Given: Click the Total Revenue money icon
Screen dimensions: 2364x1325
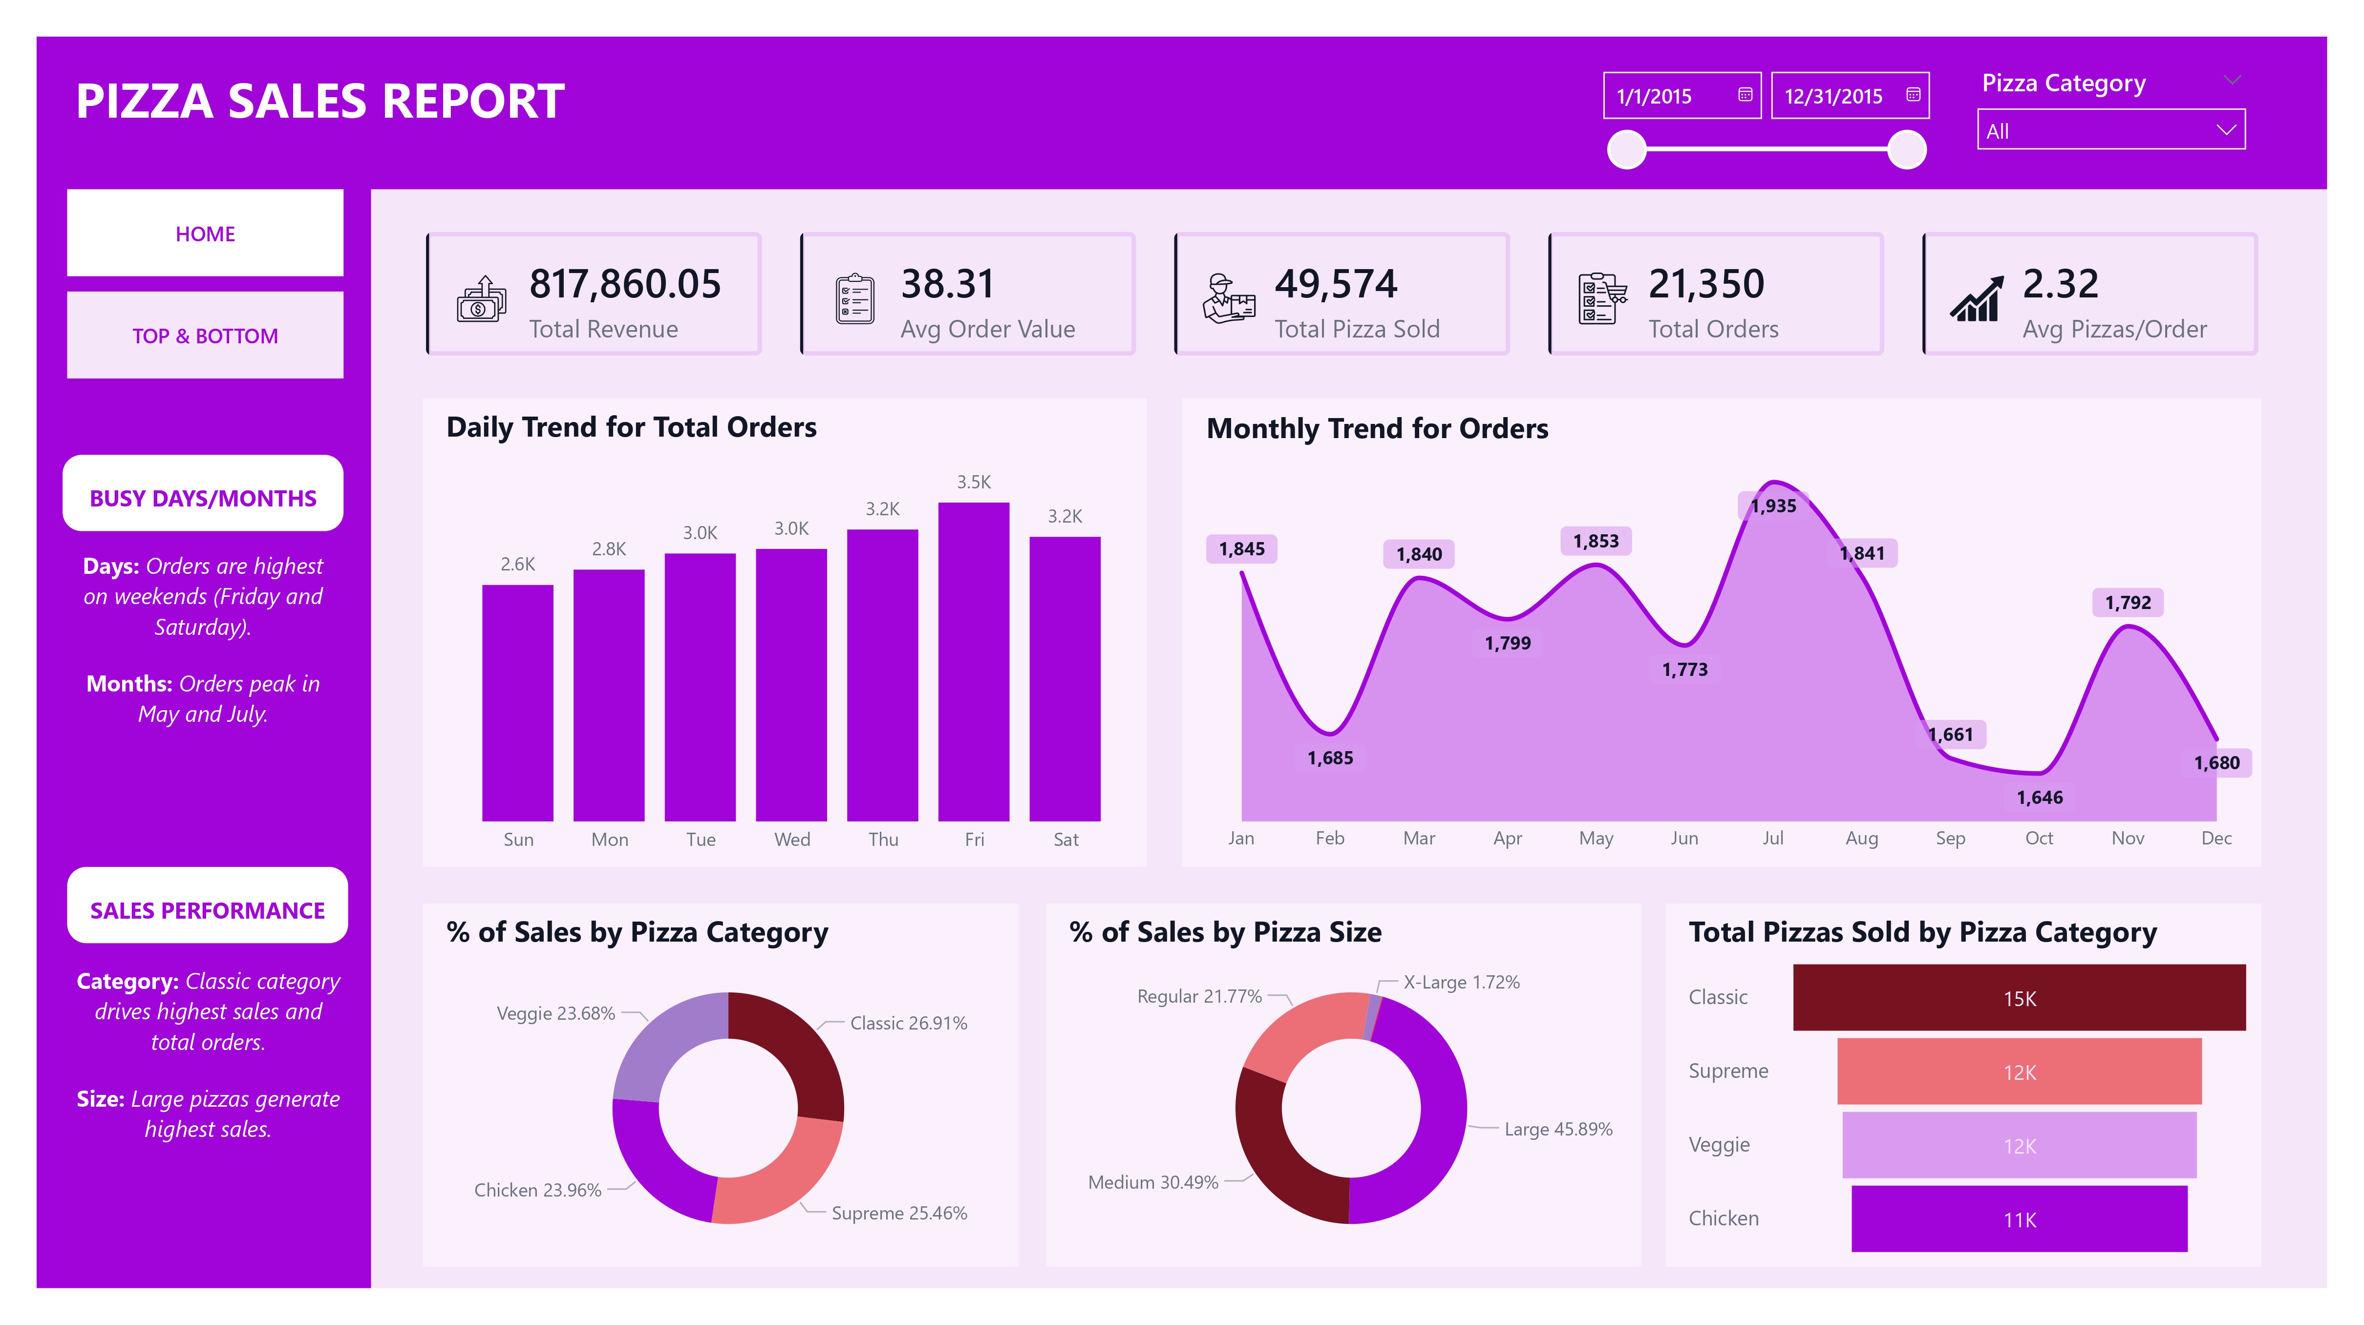Looking at the screenshot, I should 482,299.
